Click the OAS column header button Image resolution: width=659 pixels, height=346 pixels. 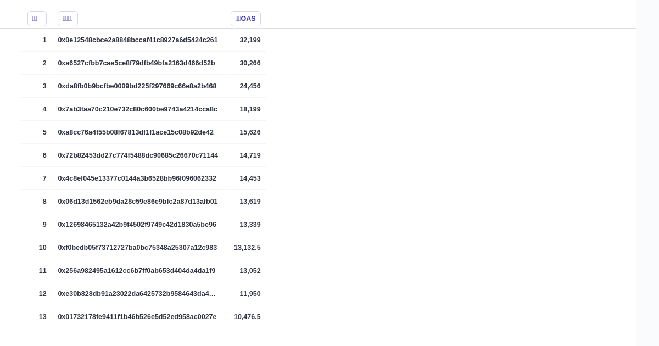[245, 19]
